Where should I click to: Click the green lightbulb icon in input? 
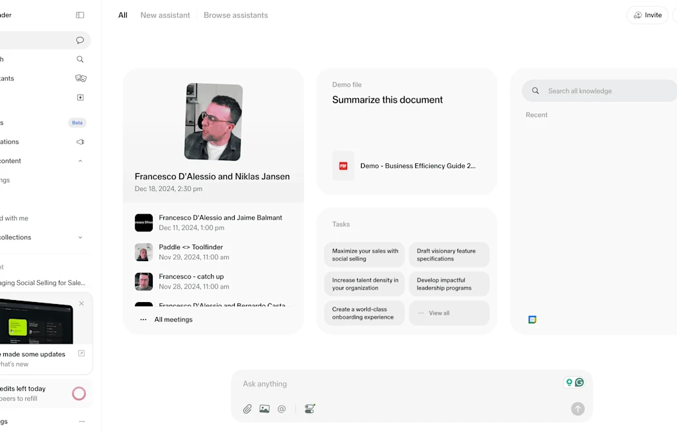[x=569, y=382]
